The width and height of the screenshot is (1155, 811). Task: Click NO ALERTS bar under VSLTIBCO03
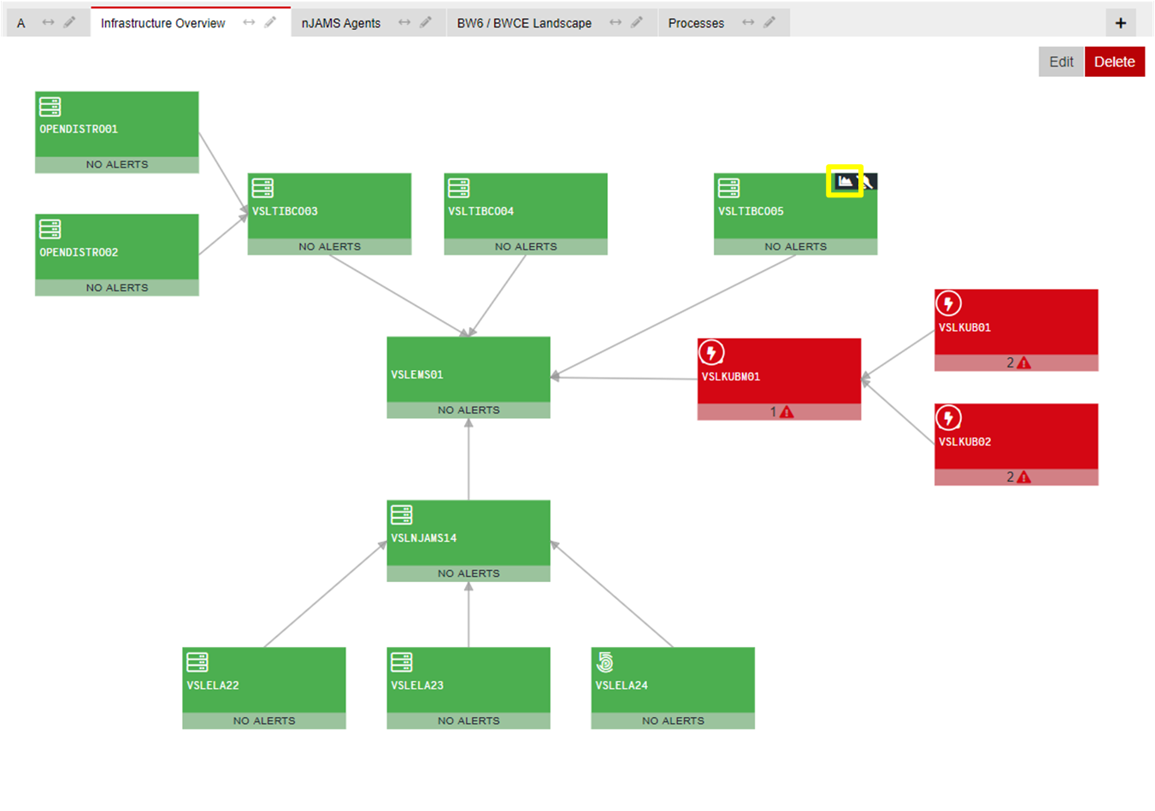[330, 247]
